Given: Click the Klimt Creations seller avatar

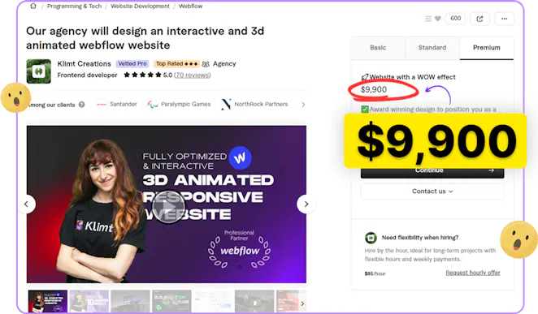Looking at the screenshot, I should pyautogui.click(x=39, y=71).
